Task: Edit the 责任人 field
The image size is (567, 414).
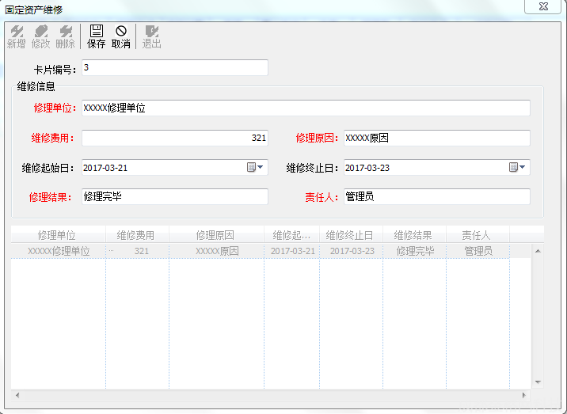Action: [x=436, y=196]
